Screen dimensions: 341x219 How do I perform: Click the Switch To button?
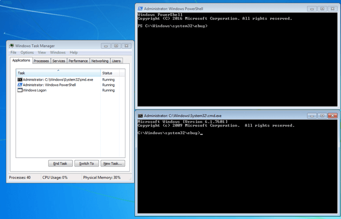coord(87,164)
